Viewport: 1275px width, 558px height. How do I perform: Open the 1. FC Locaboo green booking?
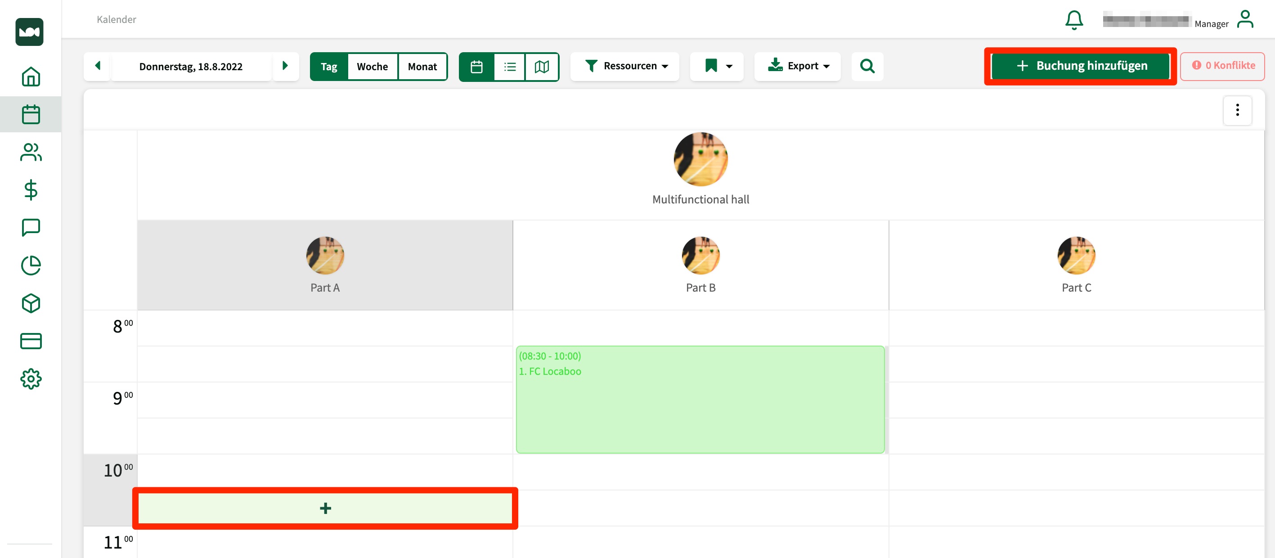click(700, 399)
